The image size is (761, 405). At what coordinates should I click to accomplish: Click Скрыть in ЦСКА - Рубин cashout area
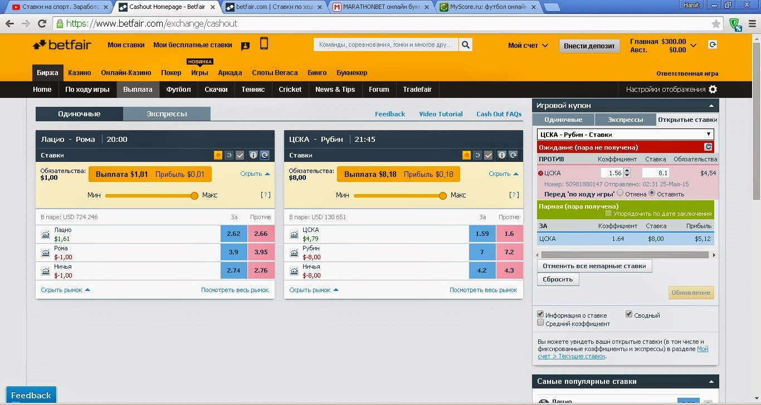tap(504, 174)
